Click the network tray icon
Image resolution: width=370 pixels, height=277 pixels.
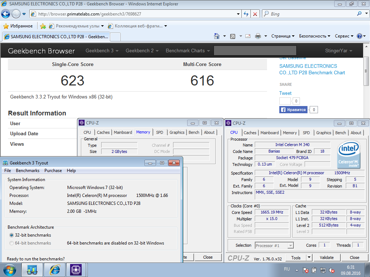323,270
